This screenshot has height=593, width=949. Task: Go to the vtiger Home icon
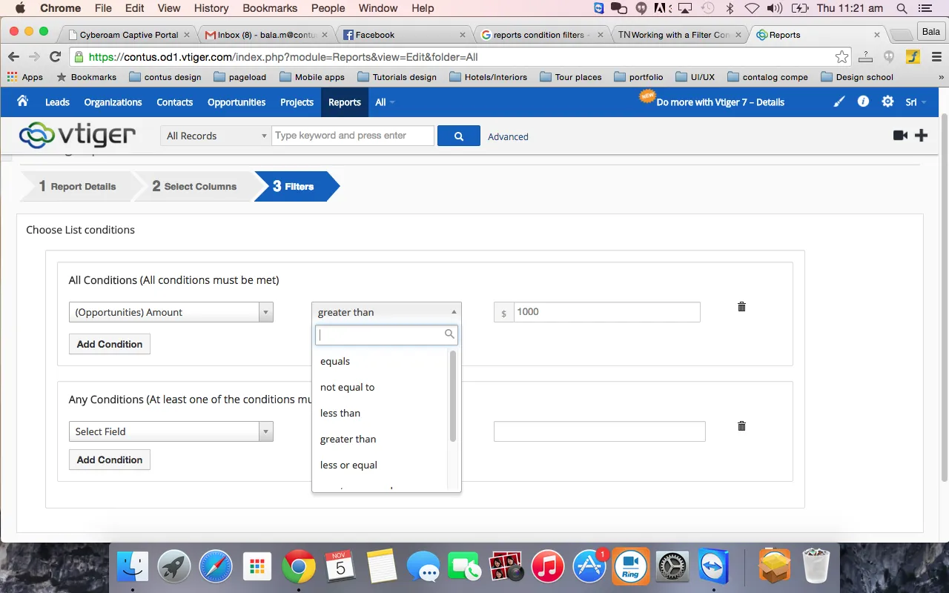(23, 102)
